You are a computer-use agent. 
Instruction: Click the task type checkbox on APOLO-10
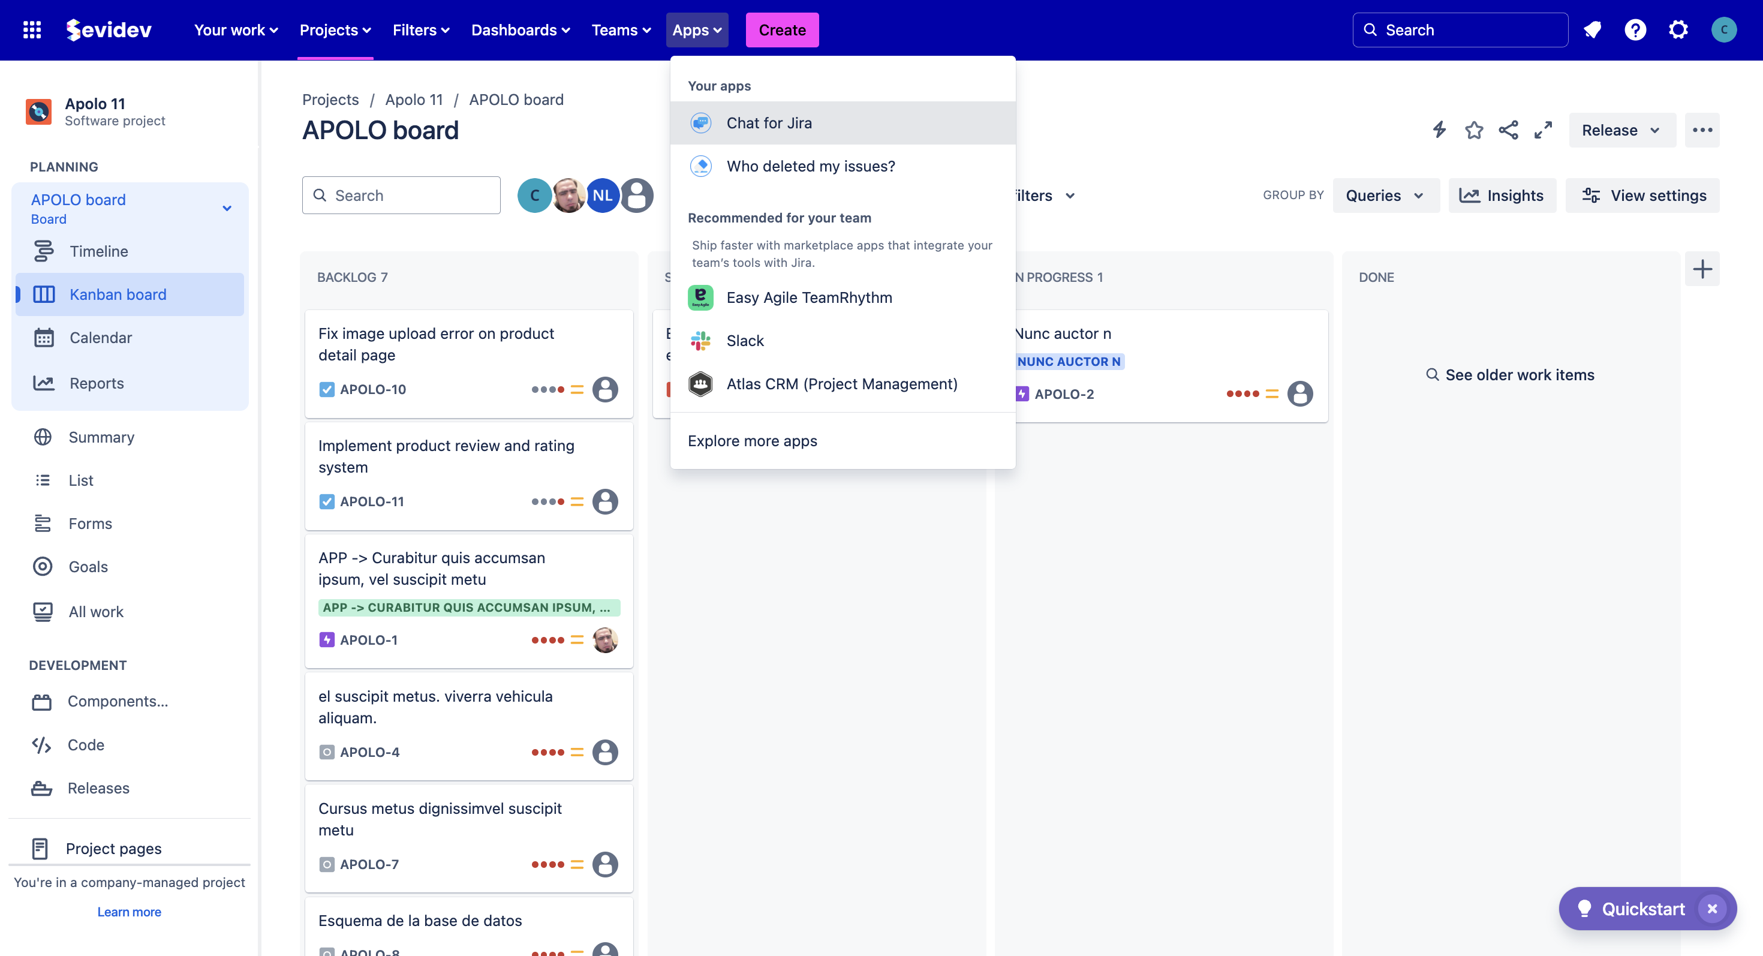pos(327,389)
